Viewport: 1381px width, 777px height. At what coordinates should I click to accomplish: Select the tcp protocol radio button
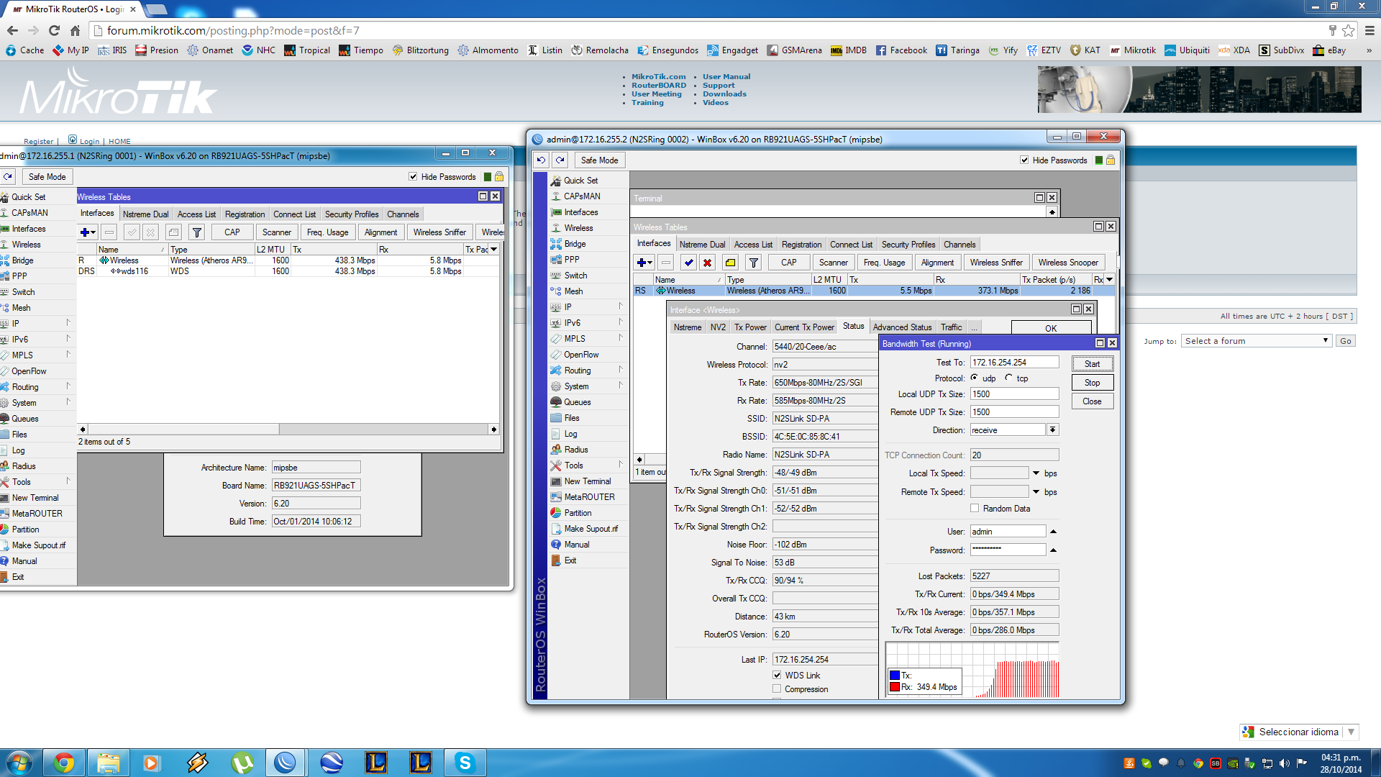coord(1008,378)
